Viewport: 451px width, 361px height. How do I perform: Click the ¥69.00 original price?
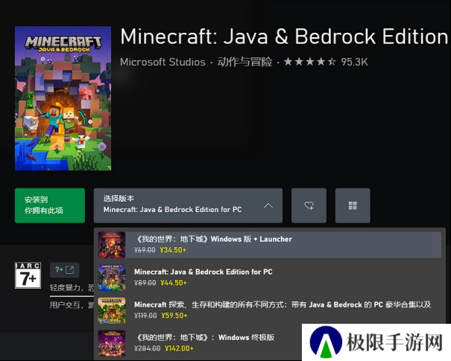(145, 250)
